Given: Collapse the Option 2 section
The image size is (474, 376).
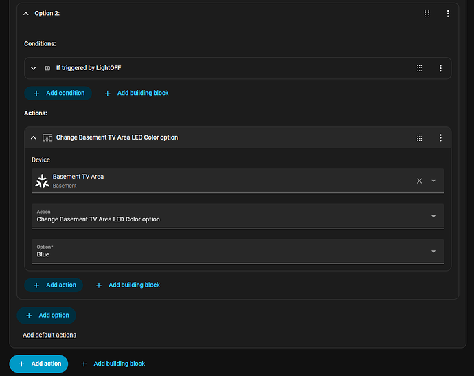Looking at the screenshot, I should click(x=26, y=14).
